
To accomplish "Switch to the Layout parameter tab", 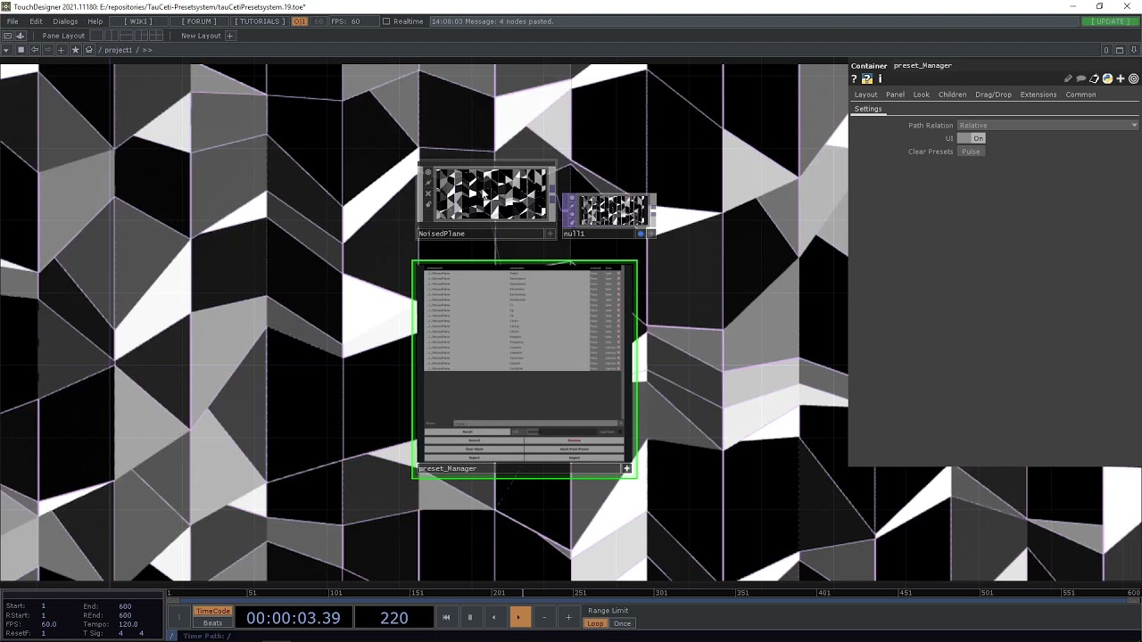I will point(865,95).
